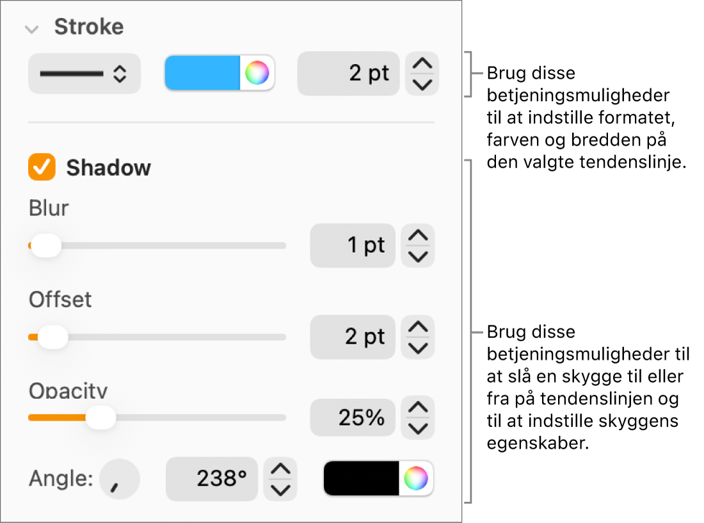Increase Opacity with up arrow

point(418,408)
